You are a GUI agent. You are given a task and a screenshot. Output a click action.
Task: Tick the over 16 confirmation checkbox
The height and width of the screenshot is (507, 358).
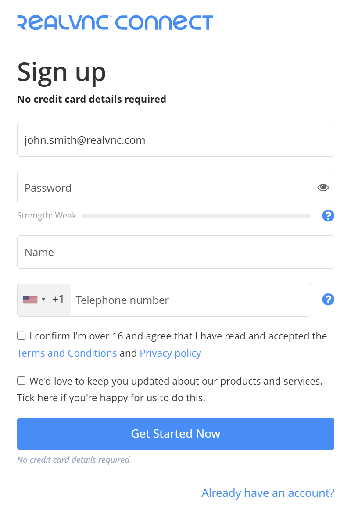point(21,336)
